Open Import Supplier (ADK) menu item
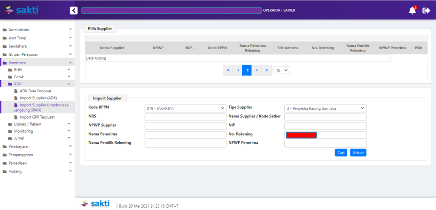This screenshot has height=210, width=436. [38, 98]
